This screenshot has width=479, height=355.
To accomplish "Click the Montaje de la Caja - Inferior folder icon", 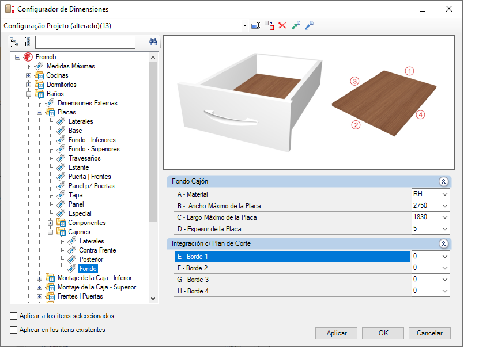I will [50, 278].
